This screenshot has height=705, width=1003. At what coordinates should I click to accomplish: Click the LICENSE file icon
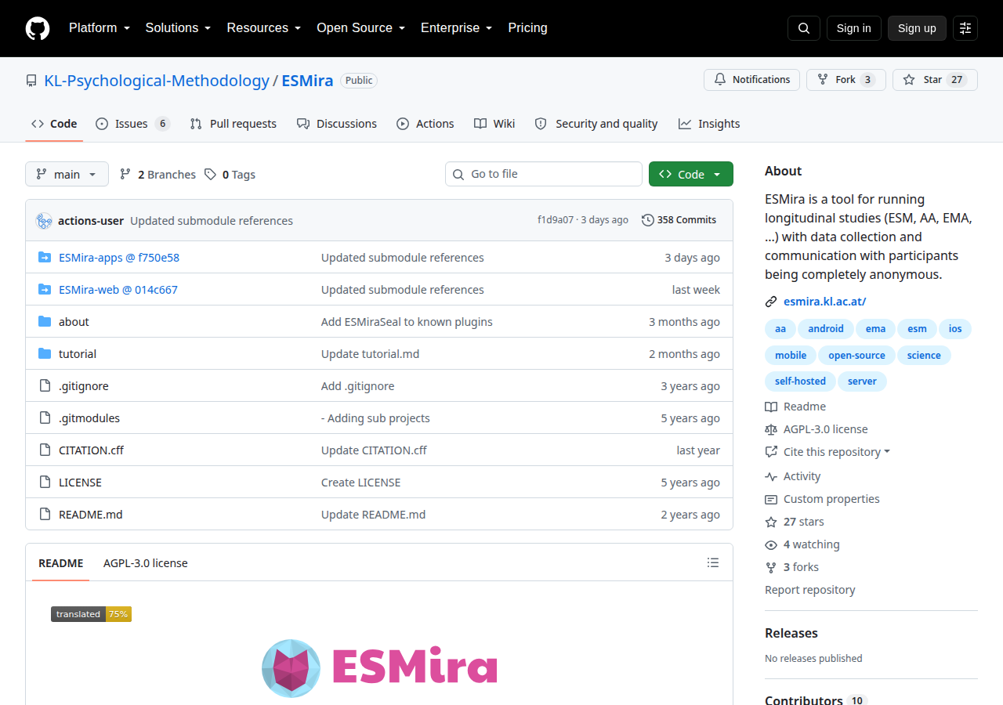(x=45, y=483)
